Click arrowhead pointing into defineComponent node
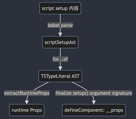 pos(94,102)
